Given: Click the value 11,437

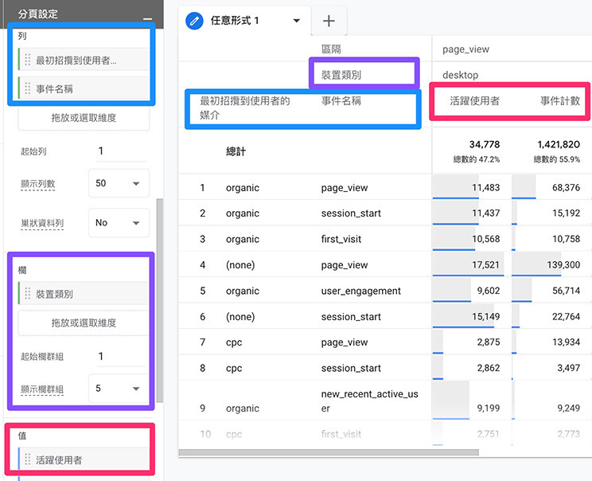Looking at the screenshot, I should click(485, 213).
